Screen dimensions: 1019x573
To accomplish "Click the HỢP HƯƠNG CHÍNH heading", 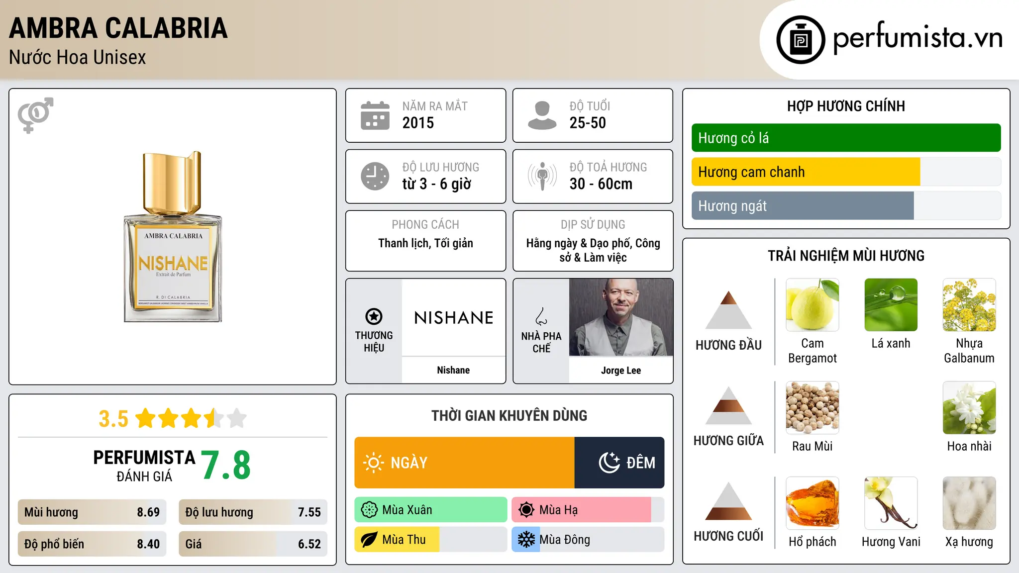I will coord(846,106).
